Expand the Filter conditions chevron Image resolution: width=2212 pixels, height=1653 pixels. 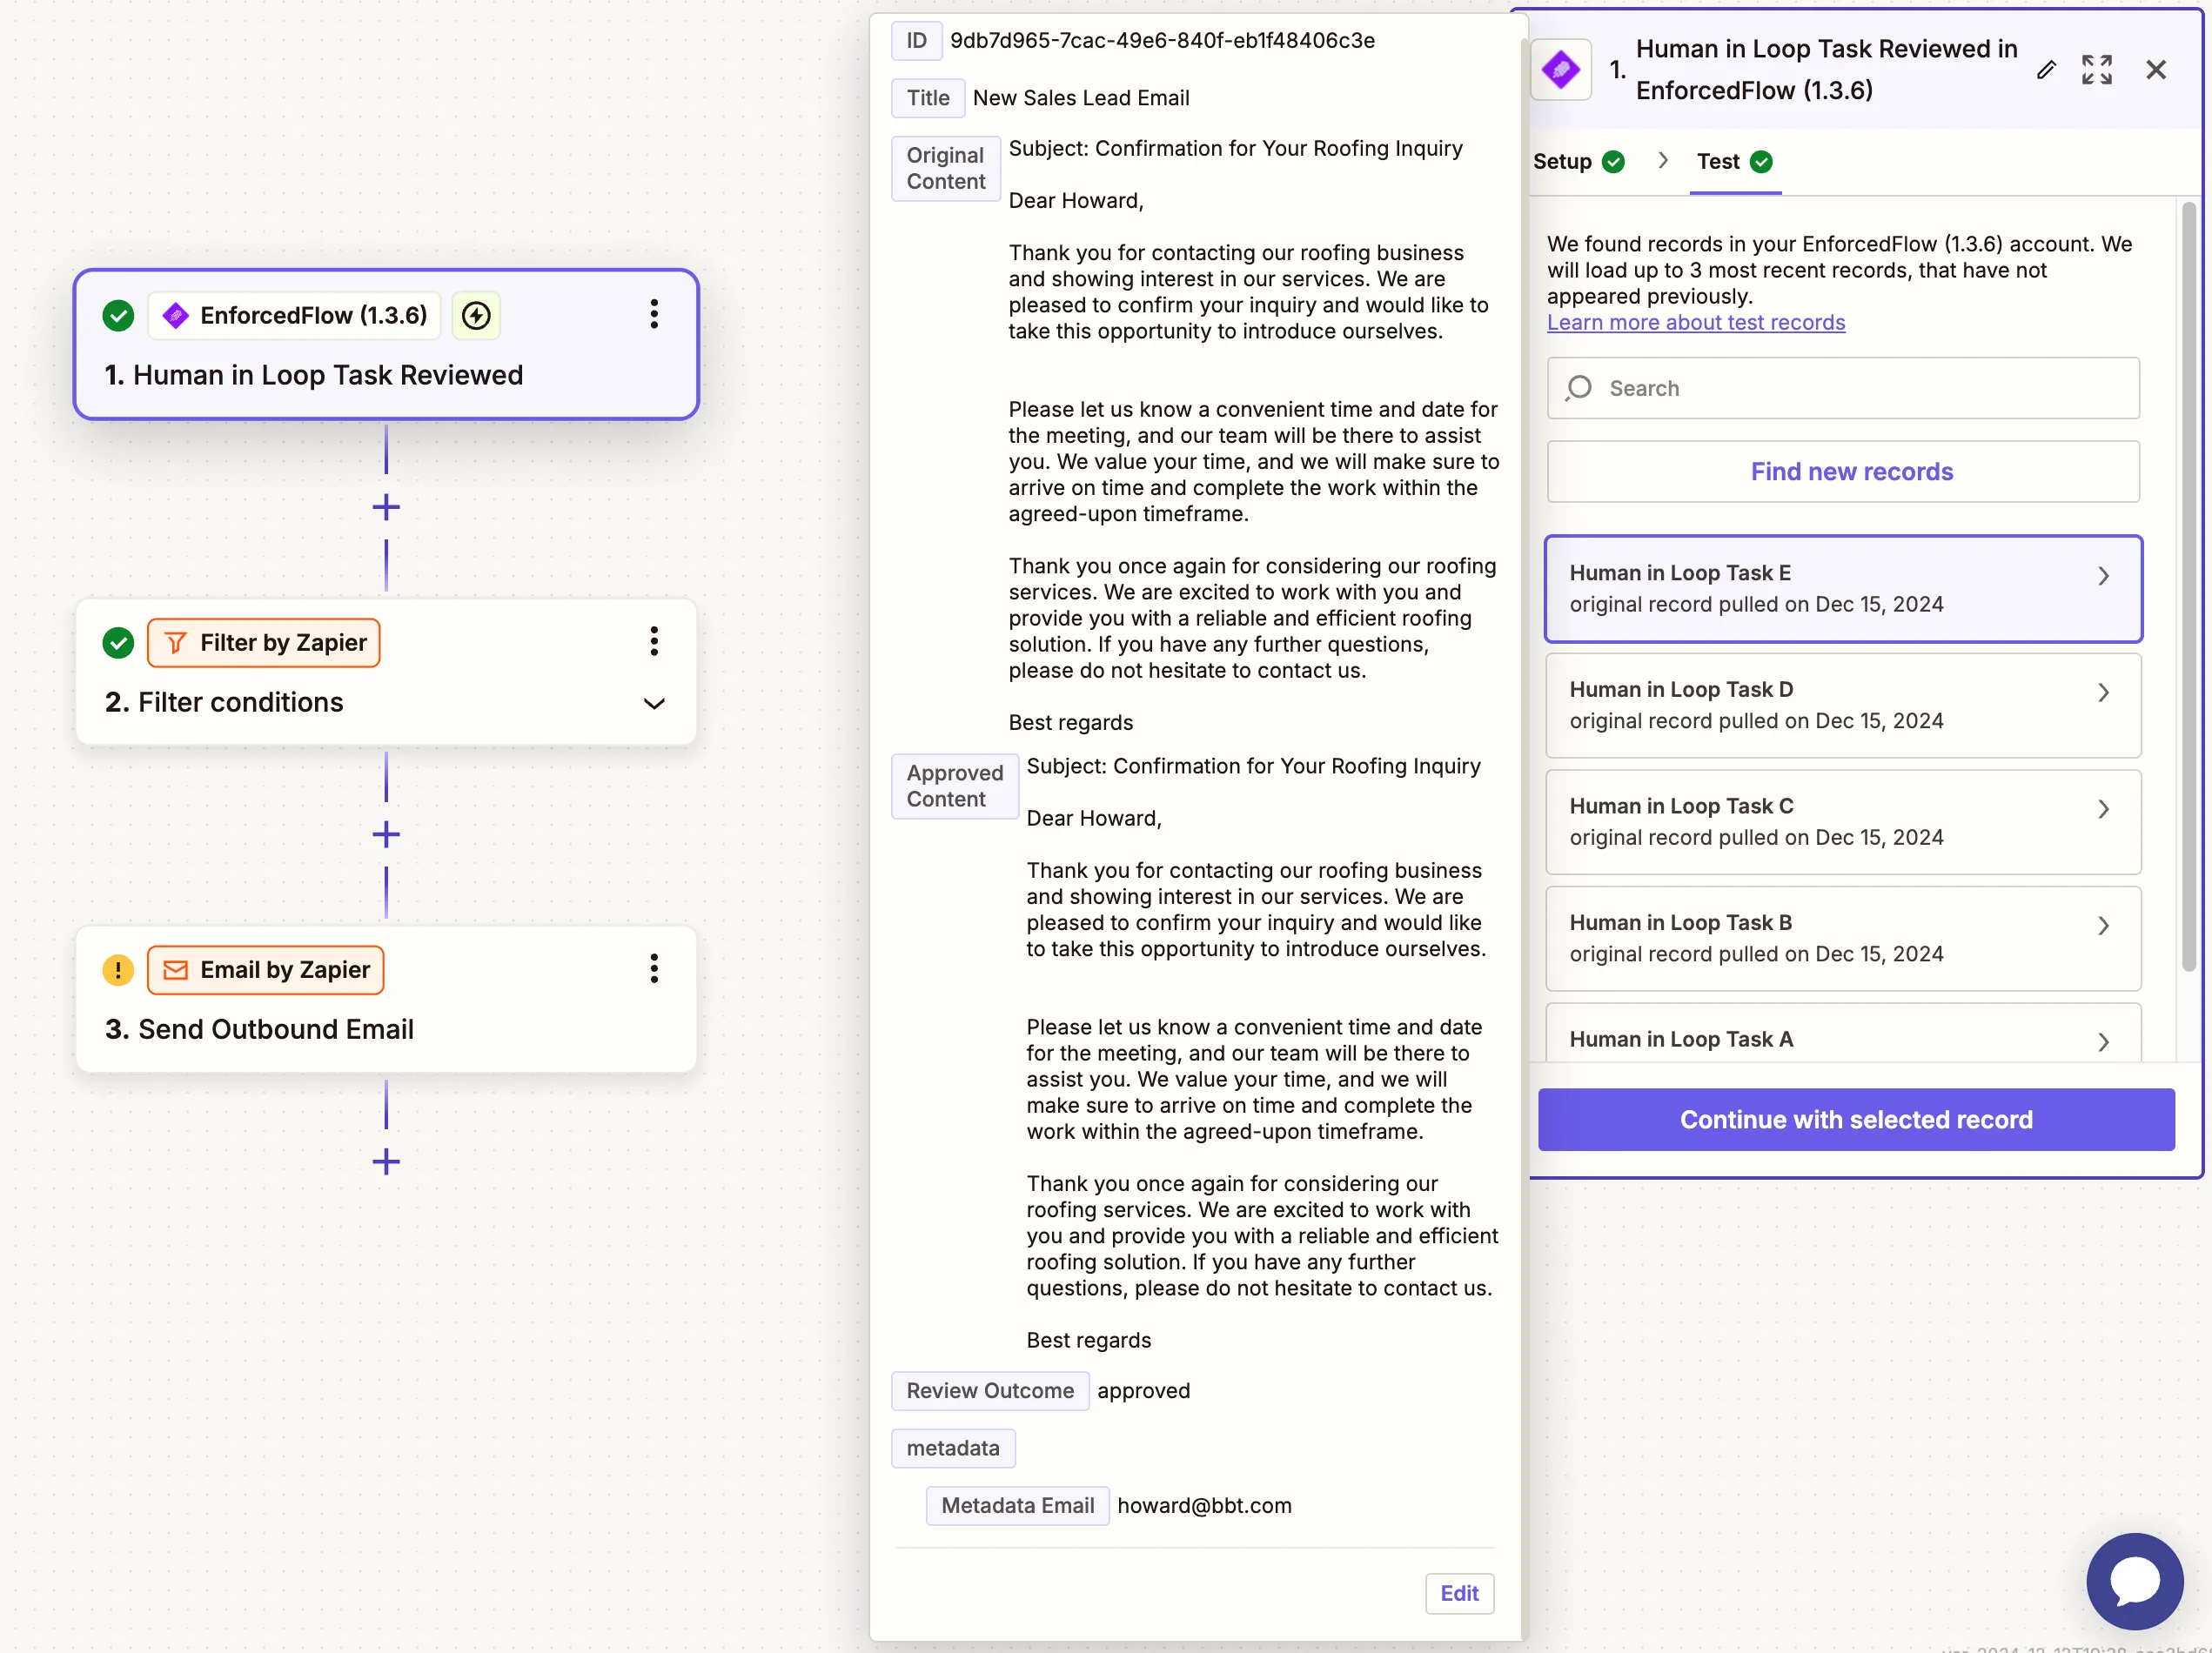[654, 704]
